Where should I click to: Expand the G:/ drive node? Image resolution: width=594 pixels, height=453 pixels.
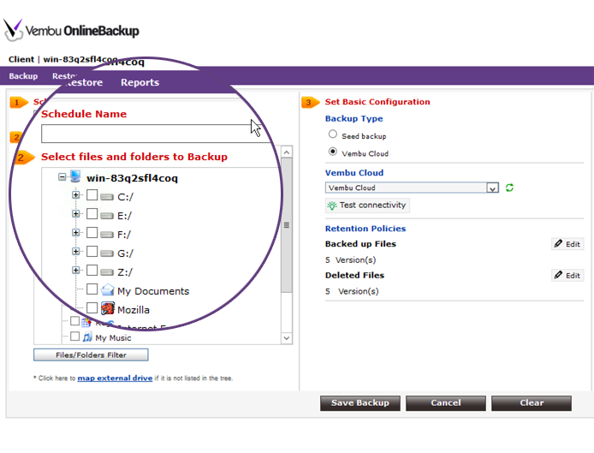[76, 251]
